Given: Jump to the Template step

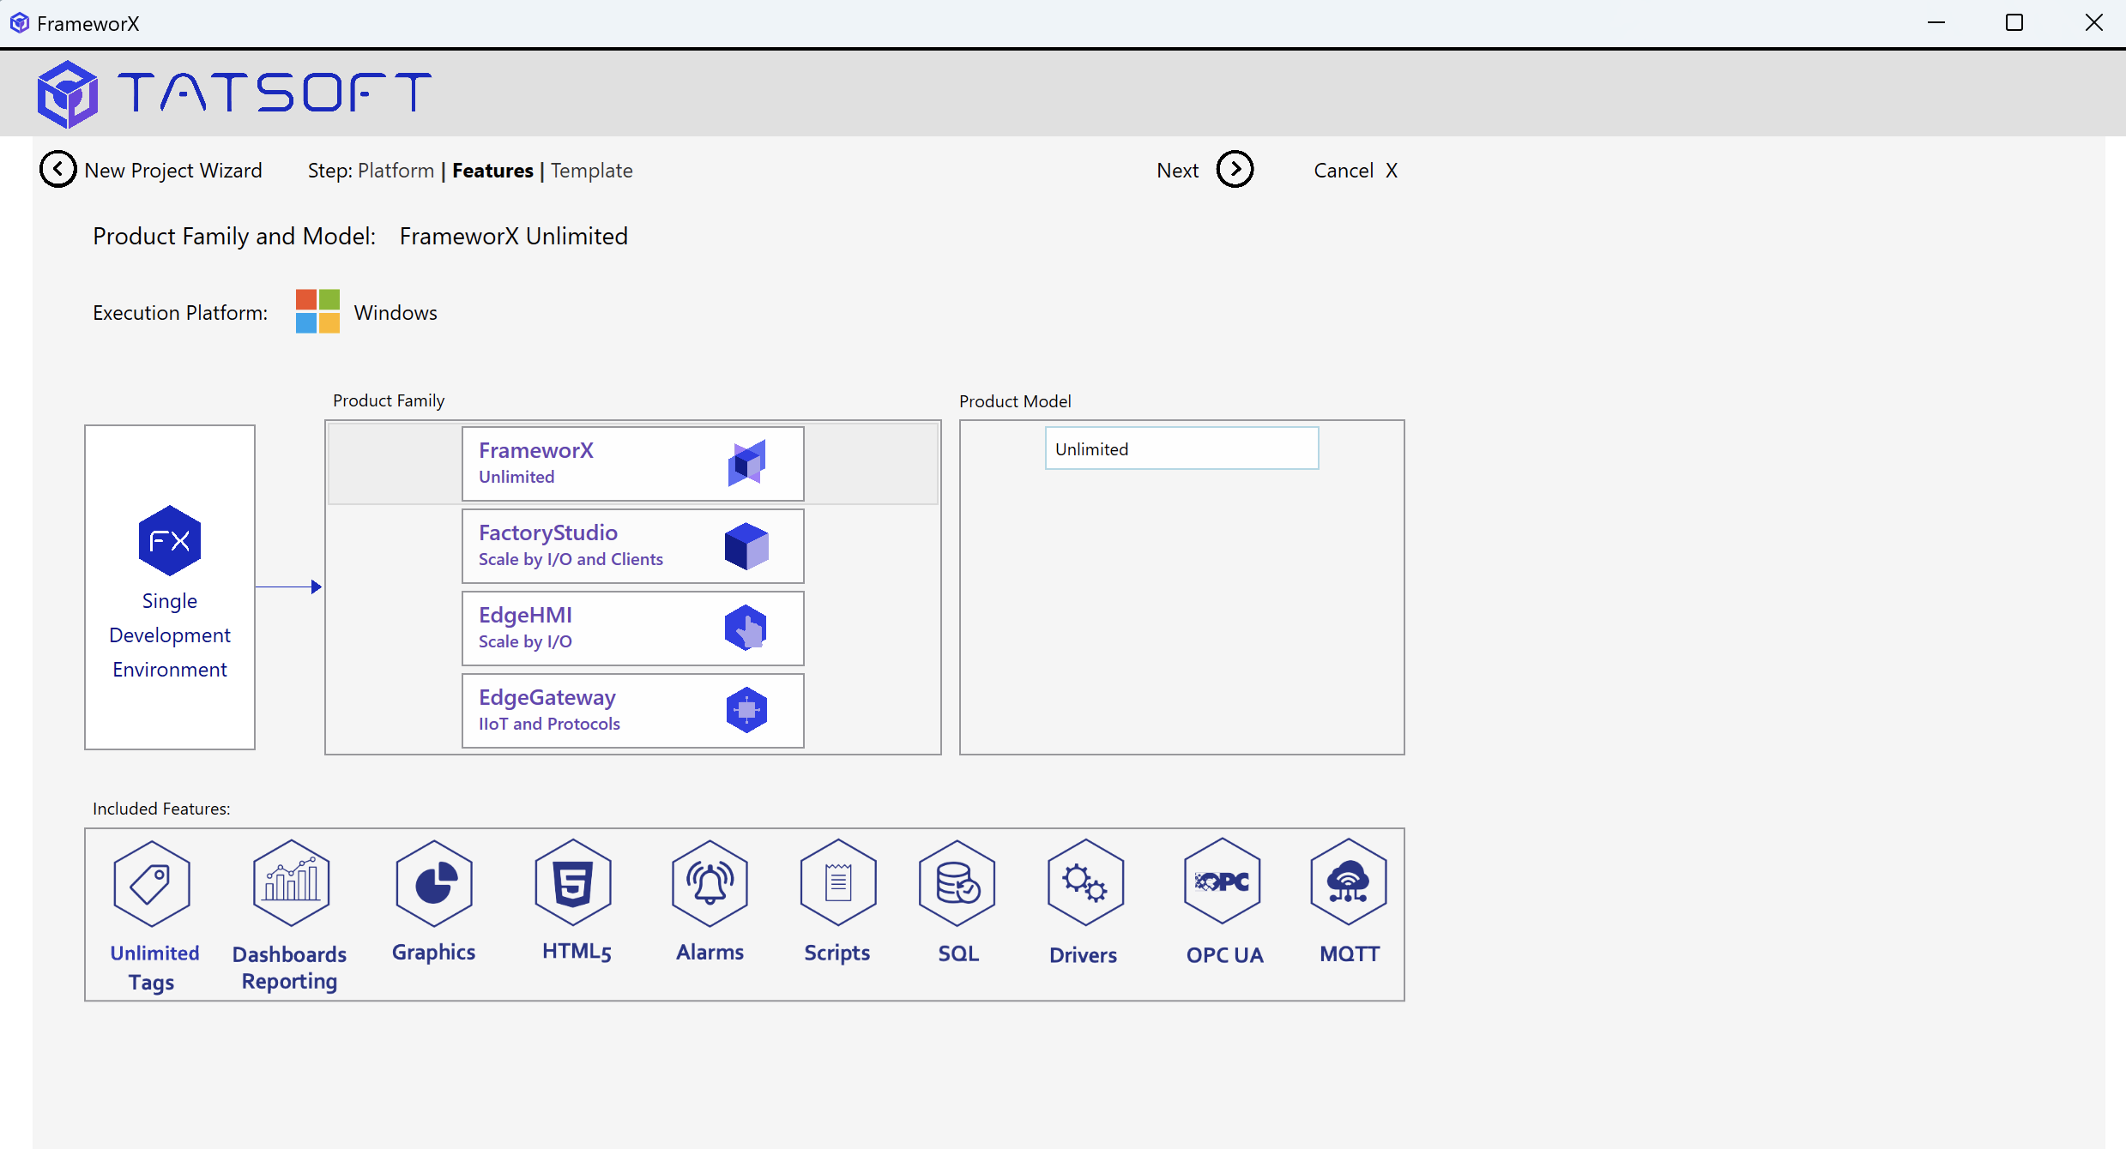Looking at the screenshot, I should tap(592, 171).
